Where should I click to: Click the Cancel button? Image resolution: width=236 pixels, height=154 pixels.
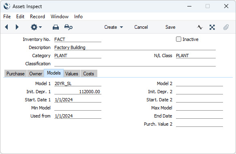[141, 27]
